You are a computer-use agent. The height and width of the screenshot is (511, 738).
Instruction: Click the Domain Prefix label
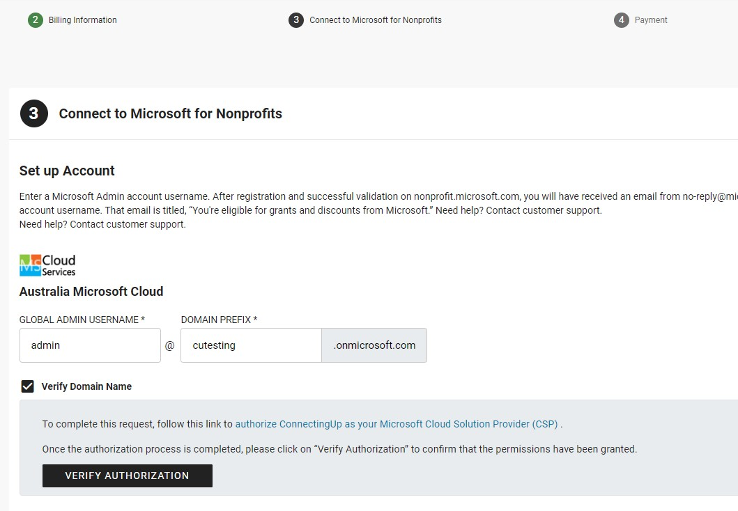[219, 320]
